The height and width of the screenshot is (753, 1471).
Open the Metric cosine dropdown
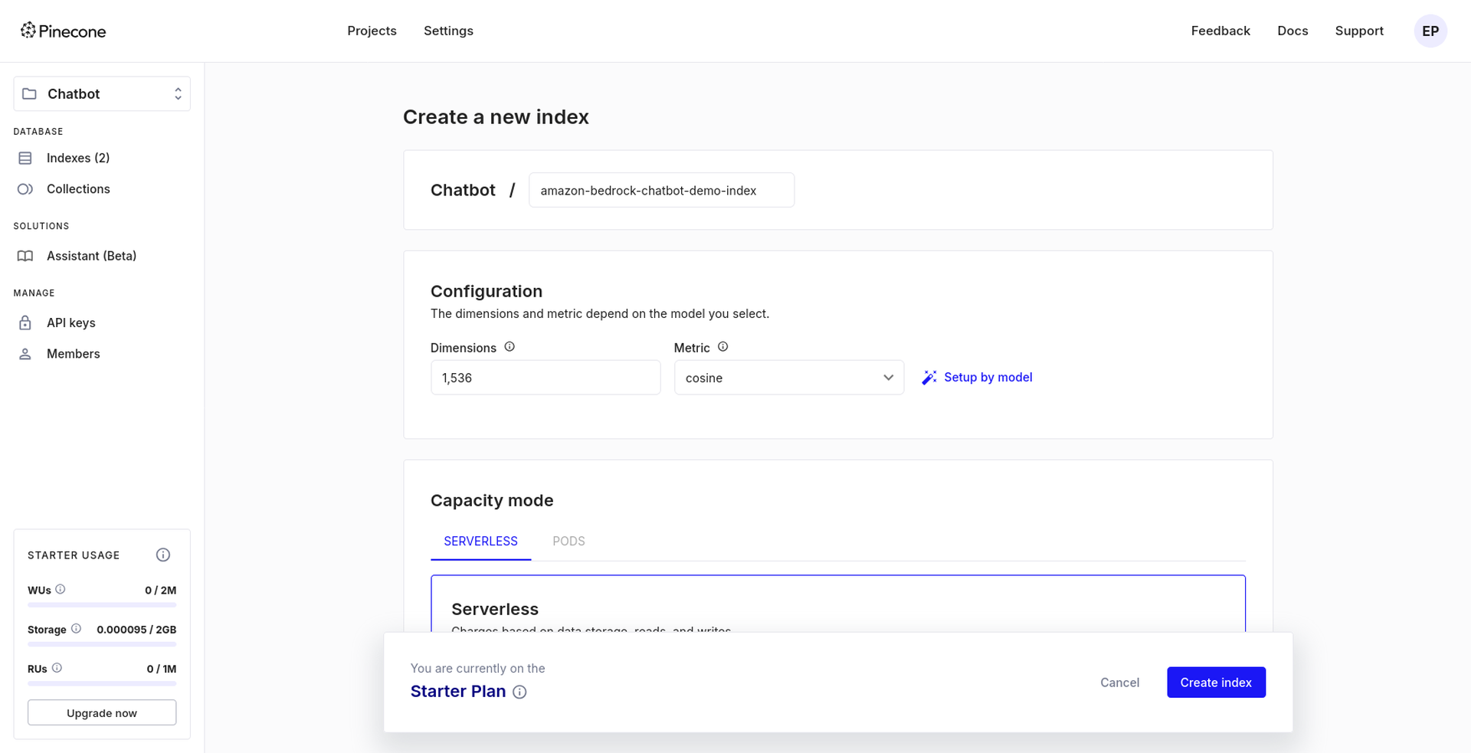click(789, 378)
